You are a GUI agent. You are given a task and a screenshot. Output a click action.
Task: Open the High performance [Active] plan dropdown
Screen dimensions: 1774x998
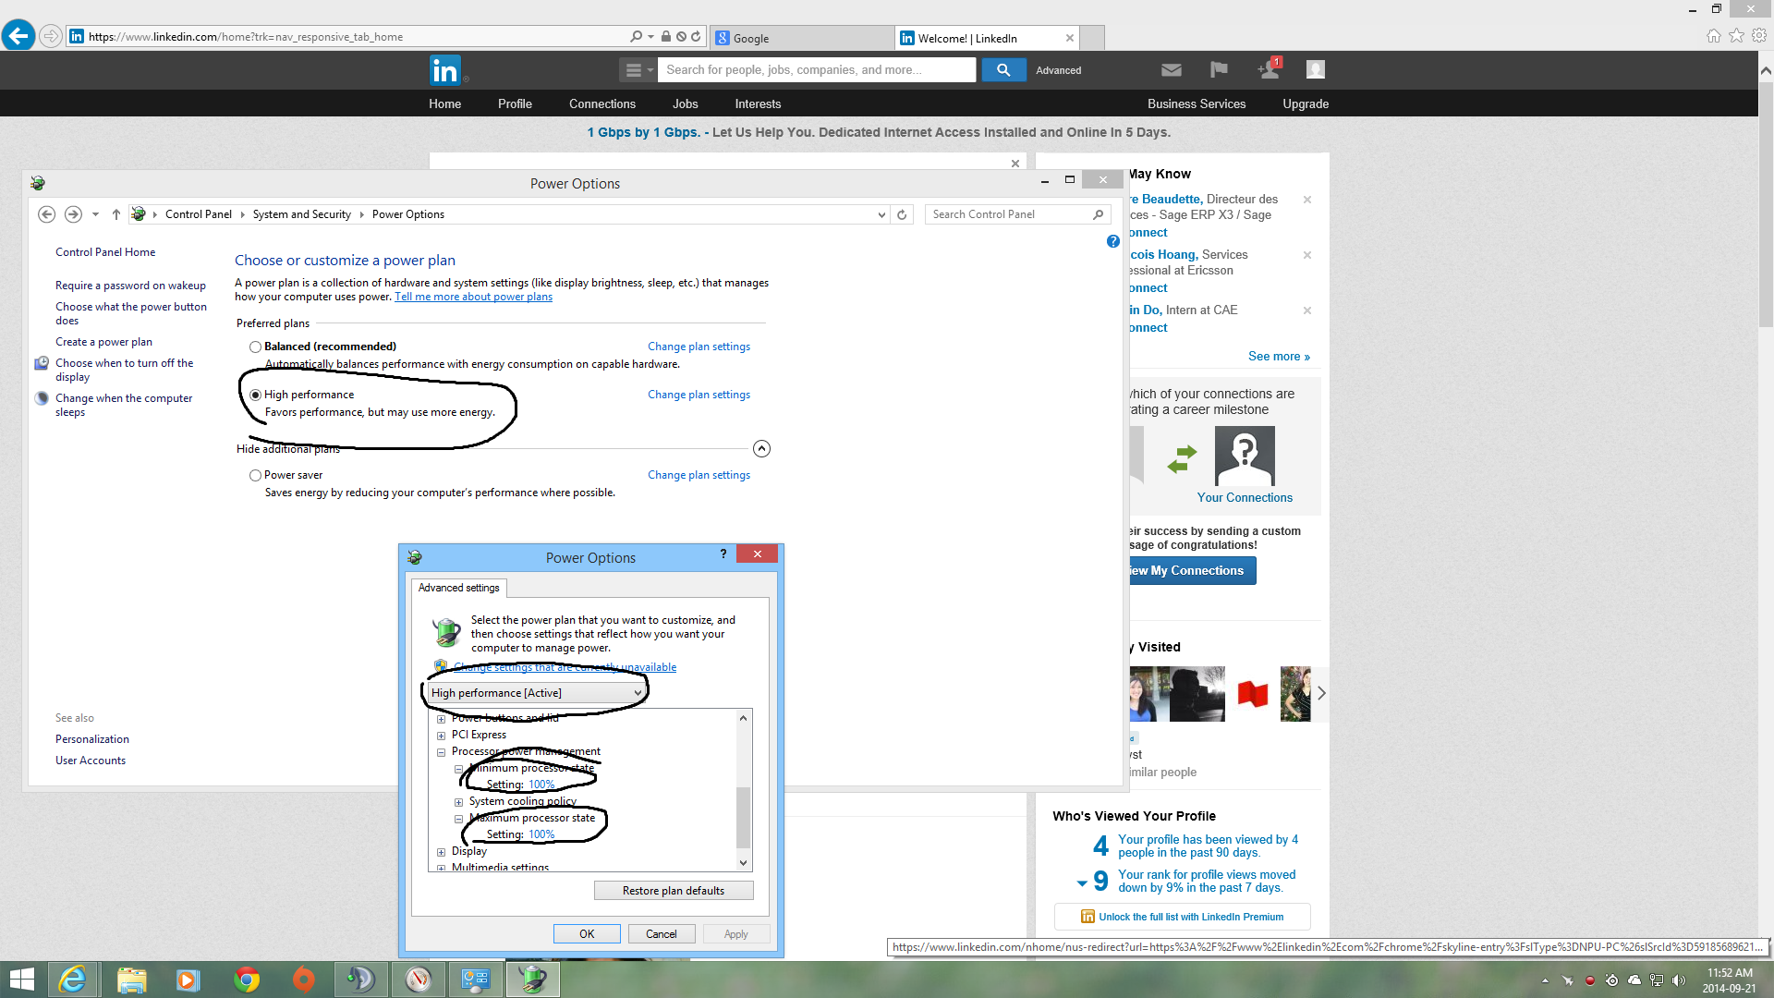(x=536, y=693)
